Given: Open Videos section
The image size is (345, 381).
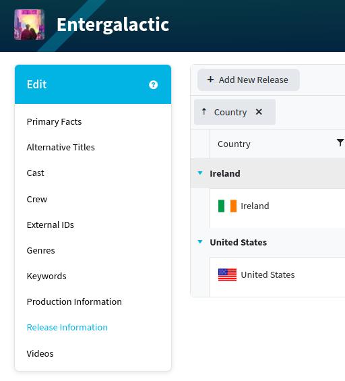Looking at the screenshot, I should tap(40, 353).
